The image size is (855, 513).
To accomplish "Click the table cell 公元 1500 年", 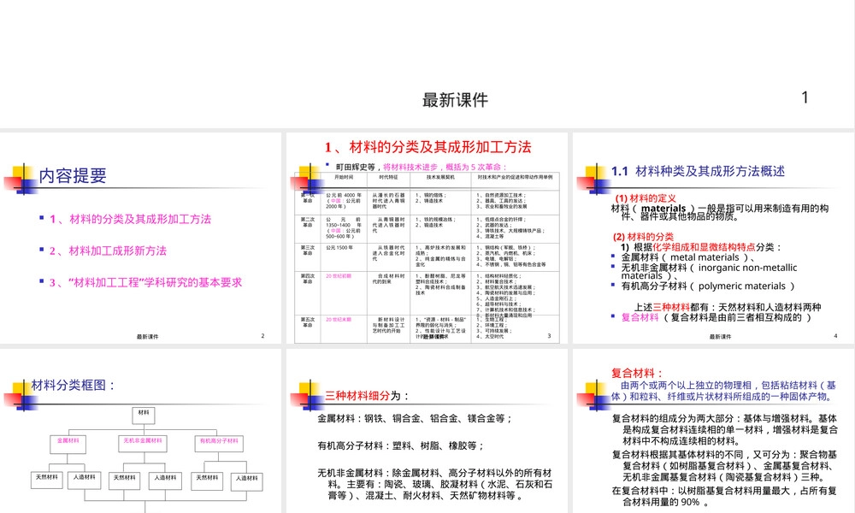I will [x=339, y=247].
